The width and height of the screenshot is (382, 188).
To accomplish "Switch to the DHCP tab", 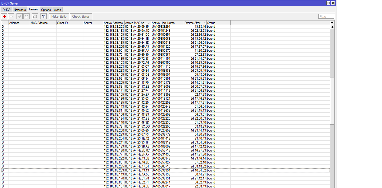I will pos(6,10).
